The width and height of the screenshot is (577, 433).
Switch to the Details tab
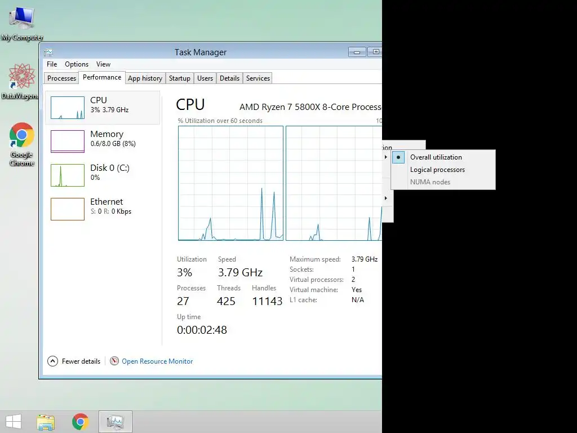230,78
